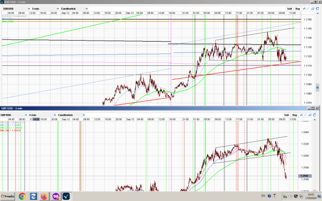Launch Firefox from the taskbar
Screen dimensions: 322x201
pyautogui.click(x=44, y=196)
